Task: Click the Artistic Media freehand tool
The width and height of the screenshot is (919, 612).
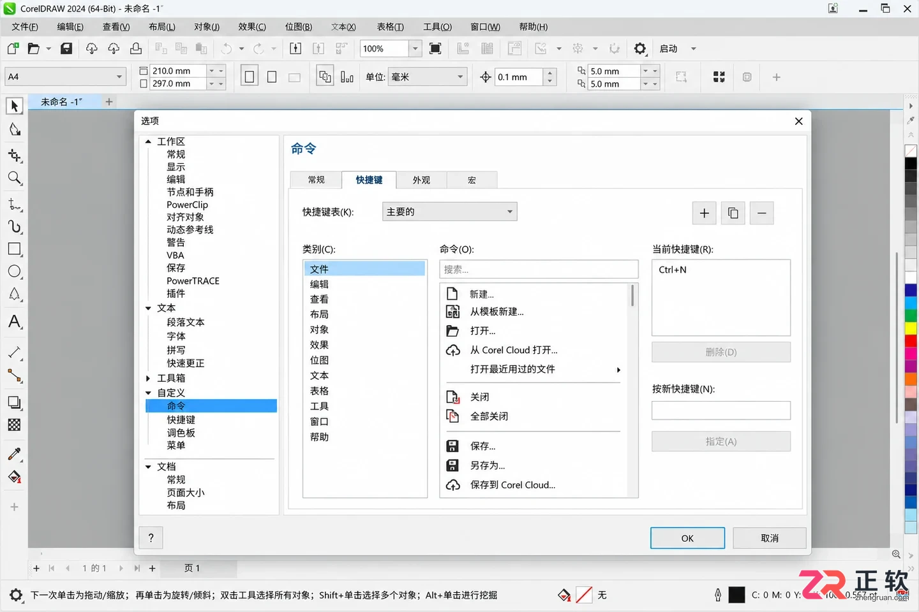Action: (x=14, y=226)
